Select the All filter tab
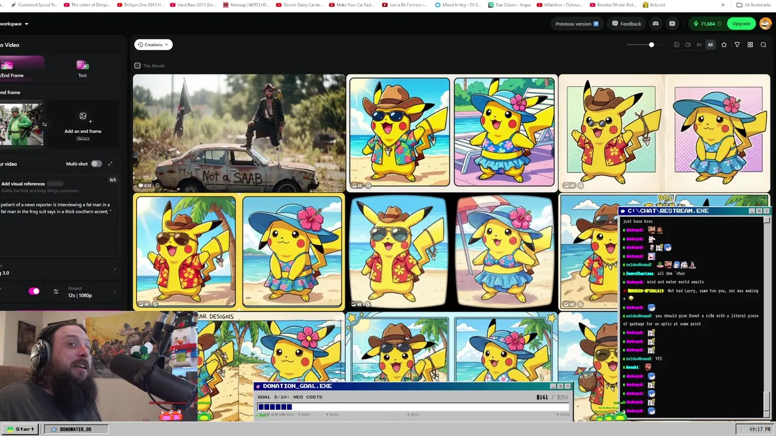This screenshot has width=776, height=436. pyautogui.click(x=711, y=45)
